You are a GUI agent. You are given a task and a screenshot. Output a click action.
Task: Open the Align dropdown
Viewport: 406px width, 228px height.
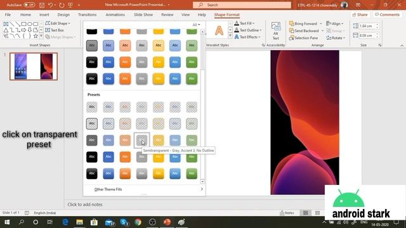click(x=335, y=23)
